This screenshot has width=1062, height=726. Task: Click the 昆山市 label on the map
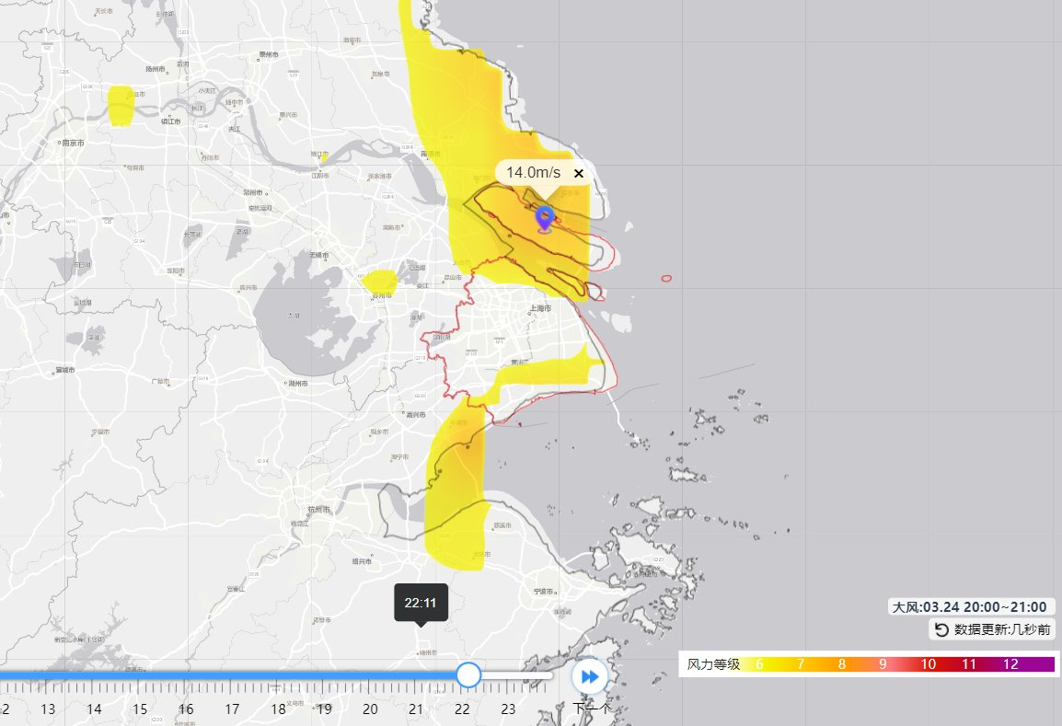[453, 278]
